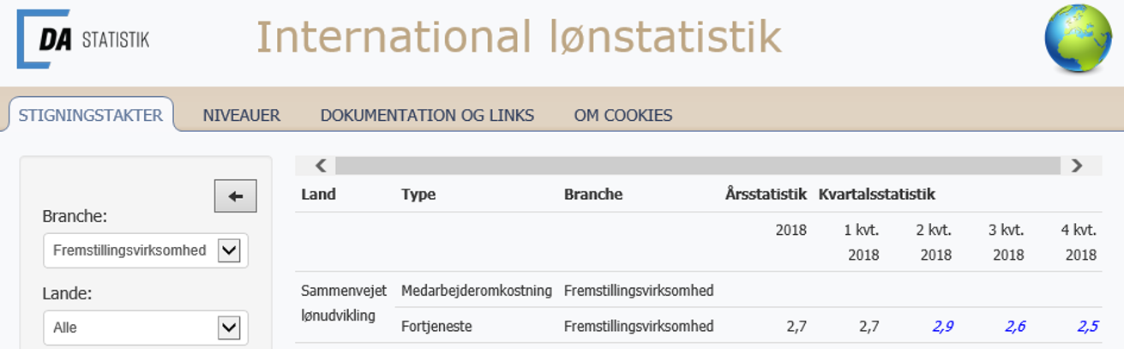The image size is (1124, 349).
Task: Click the horizontal table scrollbar track
Action: click(697, 165)
